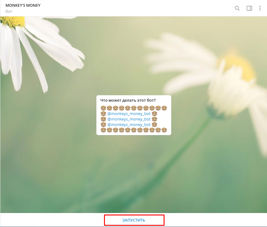Toggle the right sidebar panel icon

pos(249,8)
